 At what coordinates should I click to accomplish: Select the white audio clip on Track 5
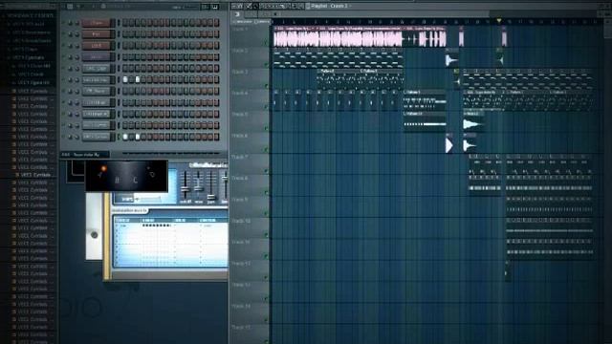click(x=473, y=122)
